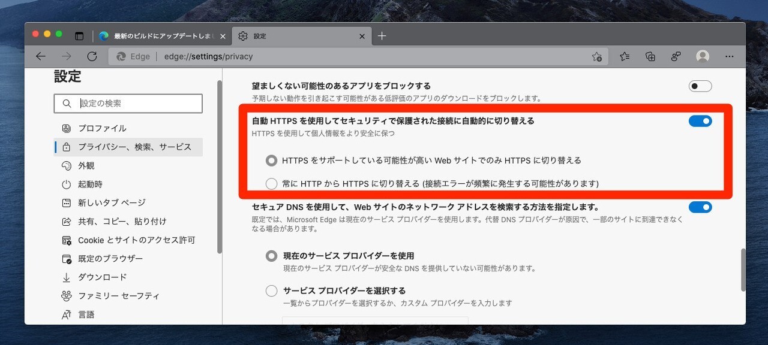The height and width of the screenshot is (345, 768).
Task: Reload the page with the refresh icon
Action: tap(92, 56)
